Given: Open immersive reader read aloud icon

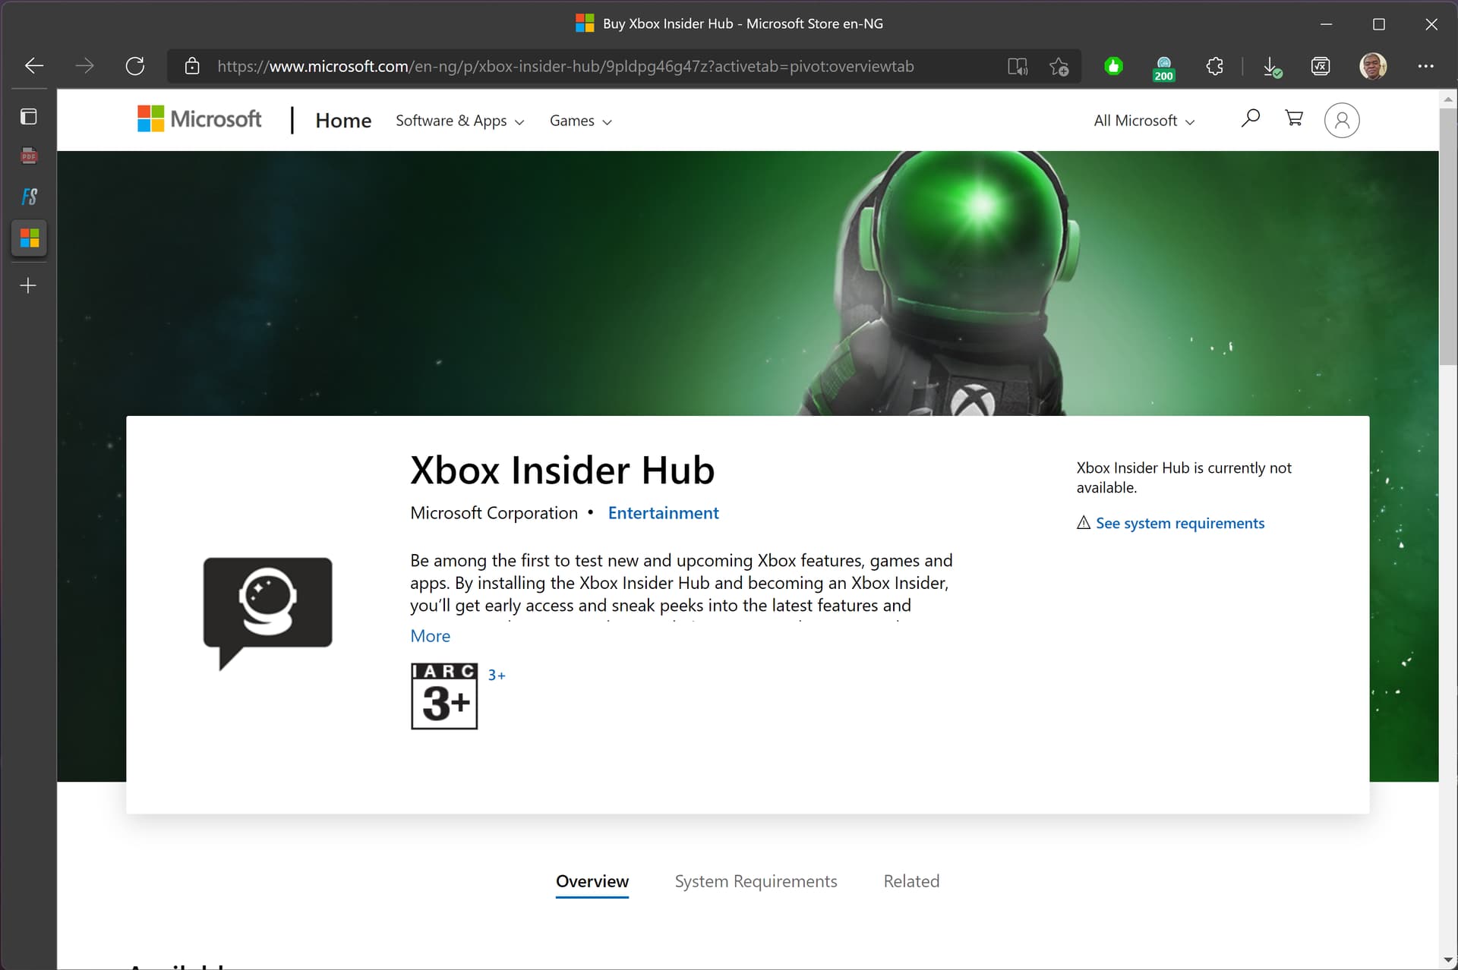Looking at the screenshot, I should pos(1018,66).
